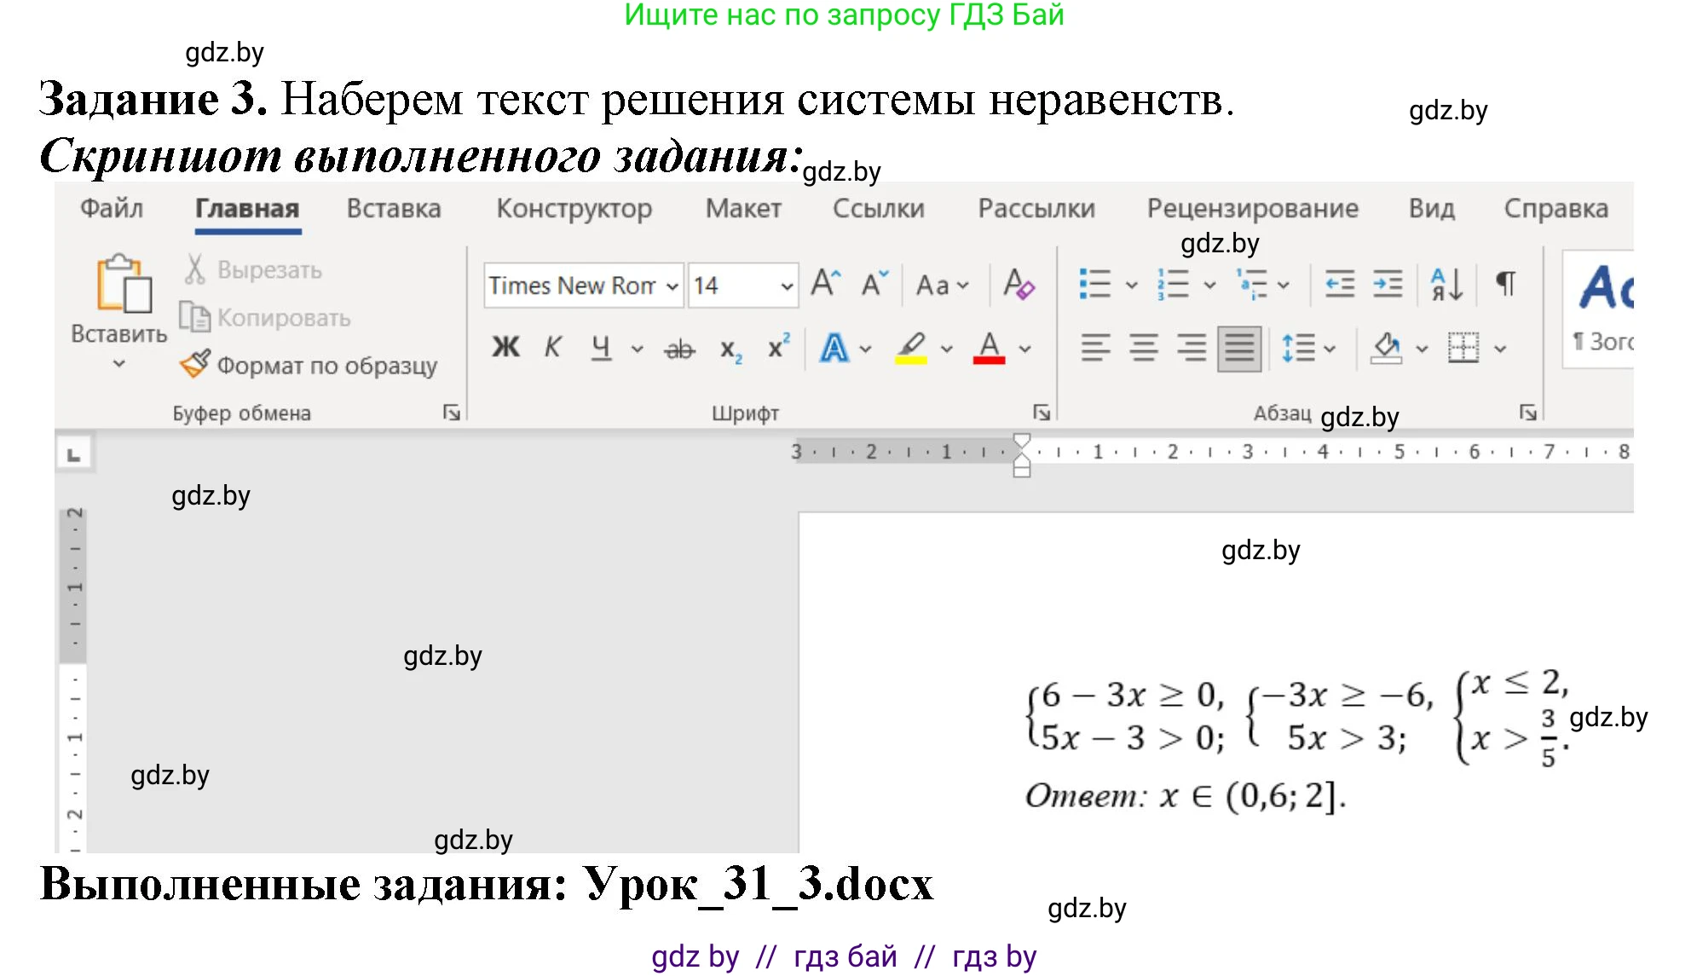The width and height of the screenshot is (1691, 976).
Task: Activate Format Painter (Формат по образцу)
Action: click(x=309, y=366)
